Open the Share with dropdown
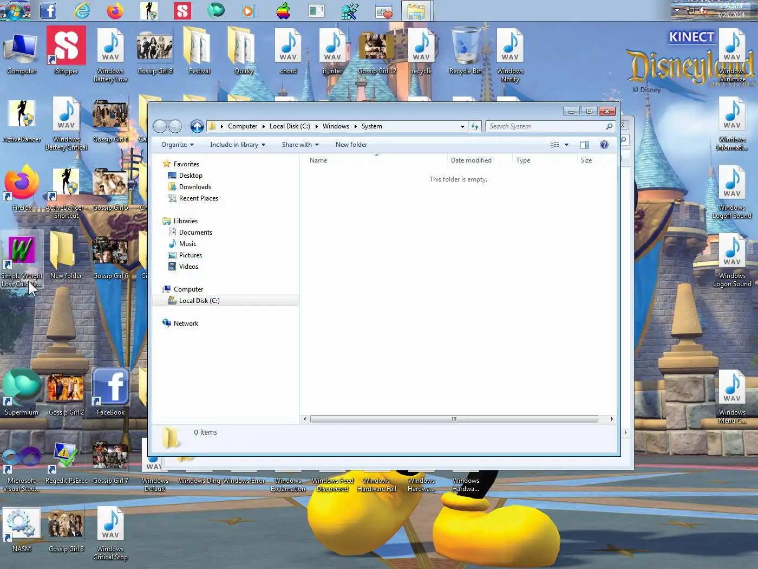 (300, 145)
